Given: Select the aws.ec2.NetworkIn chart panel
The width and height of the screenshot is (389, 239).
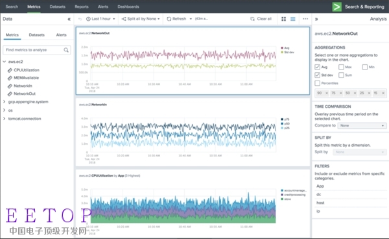Looking at the screenshot, I should click(x=193, y=132).
